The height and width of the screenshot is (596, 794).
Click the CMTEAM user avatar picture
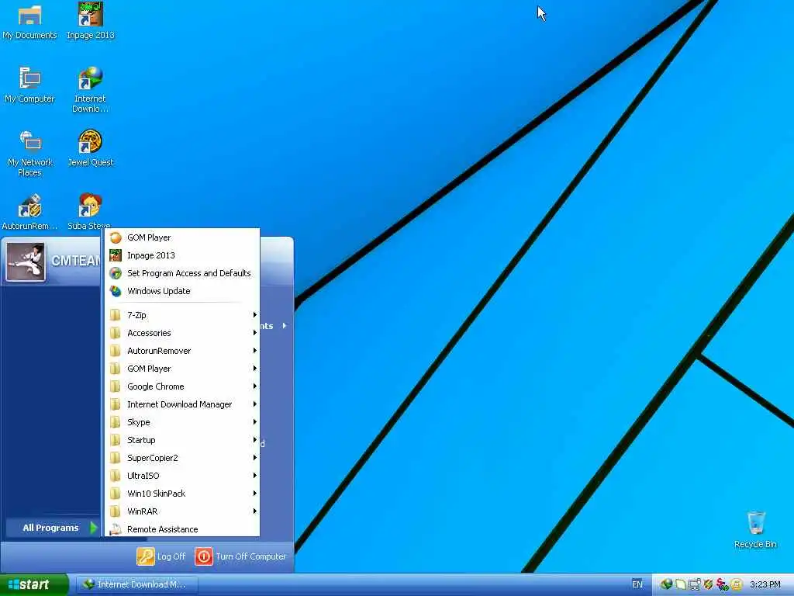click(26, 262)
